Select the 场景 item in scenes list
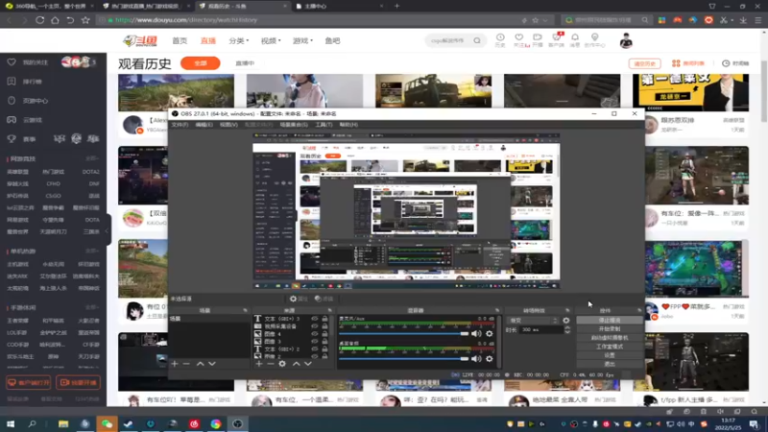 pyautogui.click(x=209, y=319)
